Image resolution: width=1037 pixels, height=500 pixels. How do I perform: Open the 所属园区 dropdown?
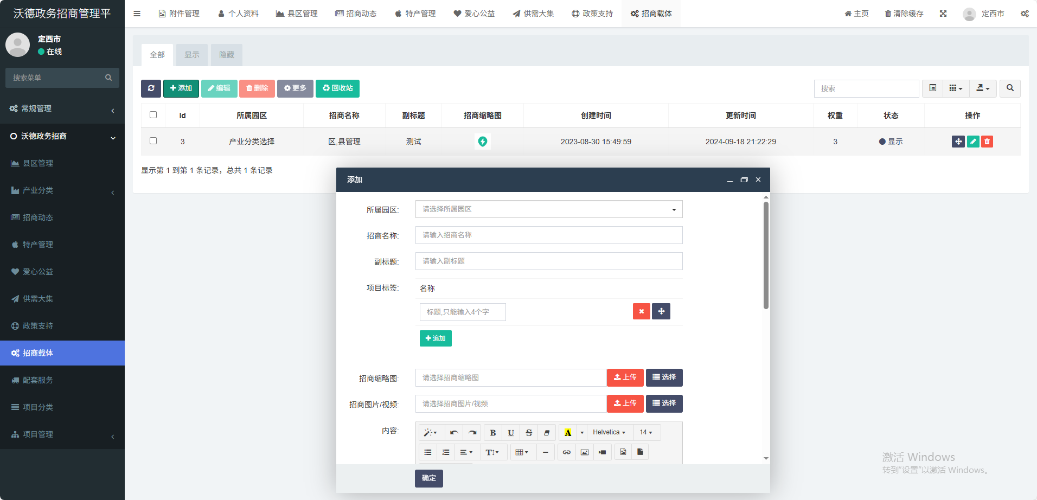pyautogui.click(x=548, y=209)
